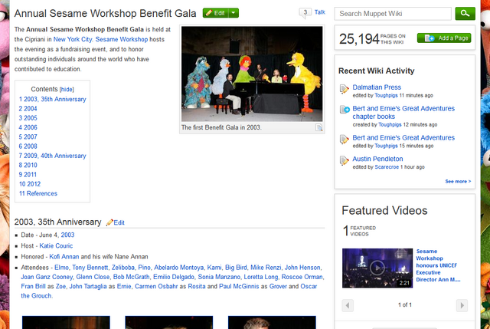Screen dimensions: 490x329
Task: Click edit icon beside Bert and Ernie's Great Adventures
Action: point(344,140)
